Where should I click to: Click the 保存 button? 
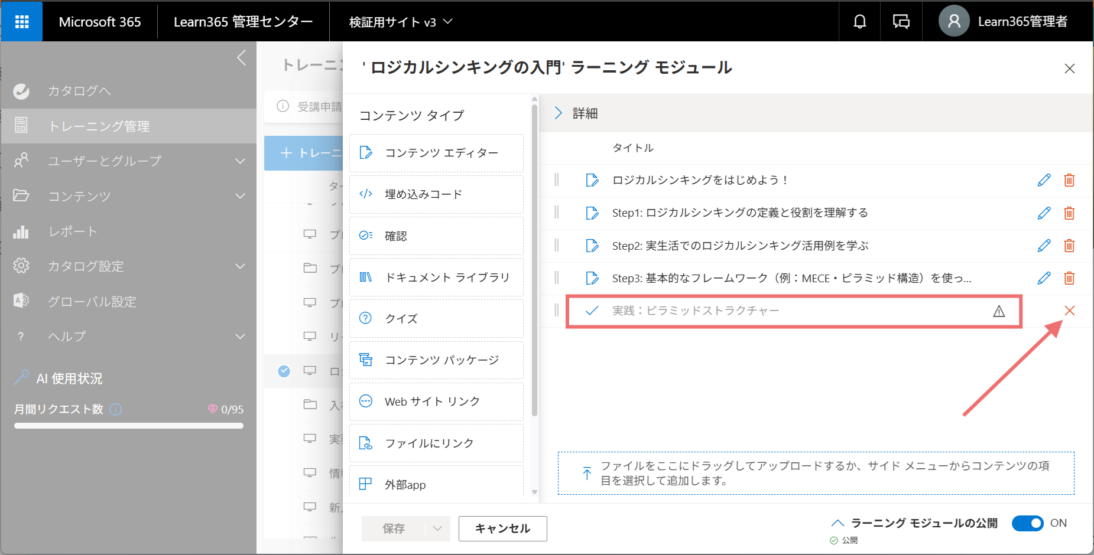pyautogui.click(x=394, y=528)
